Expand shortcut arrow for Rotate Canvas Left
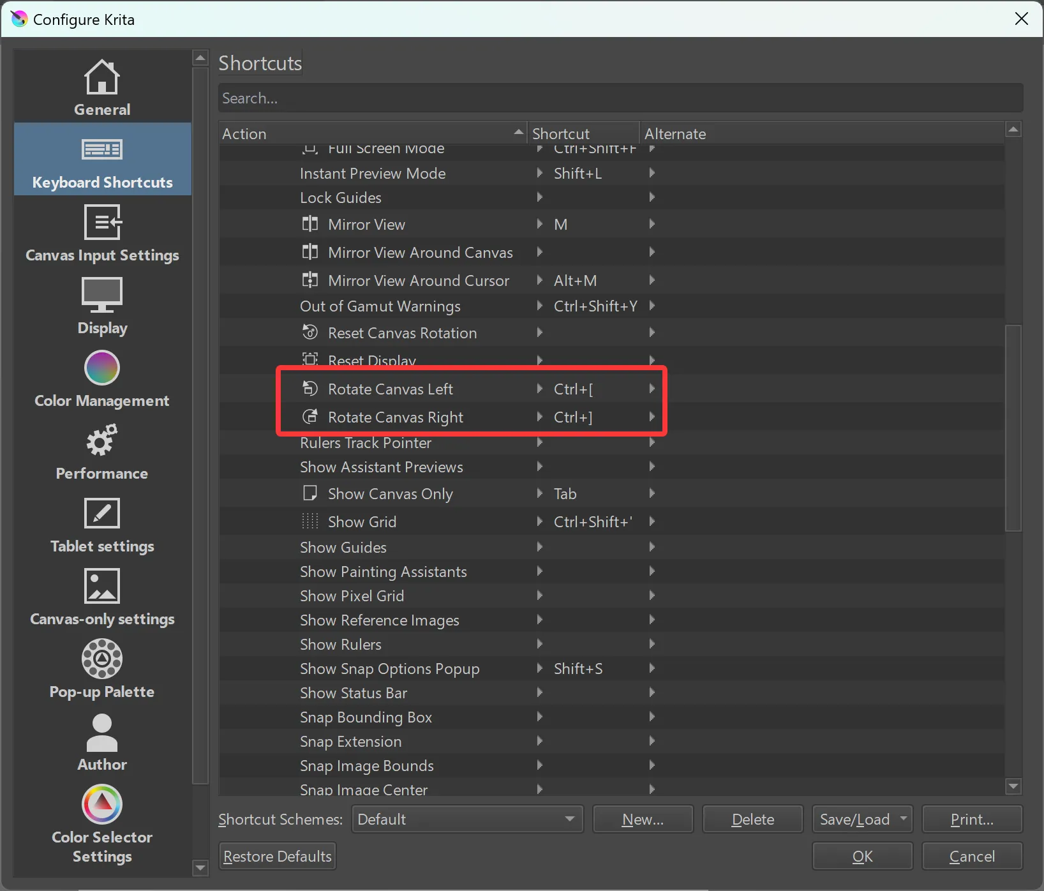The width and height of the screenshot is (1044, 891). click(x=540, y=389)
